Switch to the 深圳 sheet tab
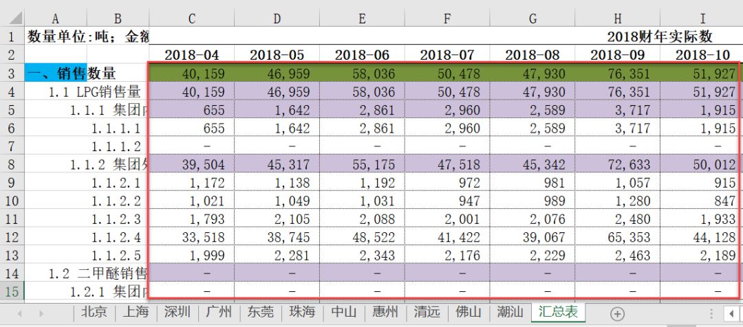Screen dimensions: 743x327 tap(177, 312)
